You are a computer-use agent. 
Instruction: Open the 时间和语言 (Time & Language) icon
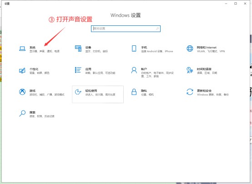[x=190, y=70]
